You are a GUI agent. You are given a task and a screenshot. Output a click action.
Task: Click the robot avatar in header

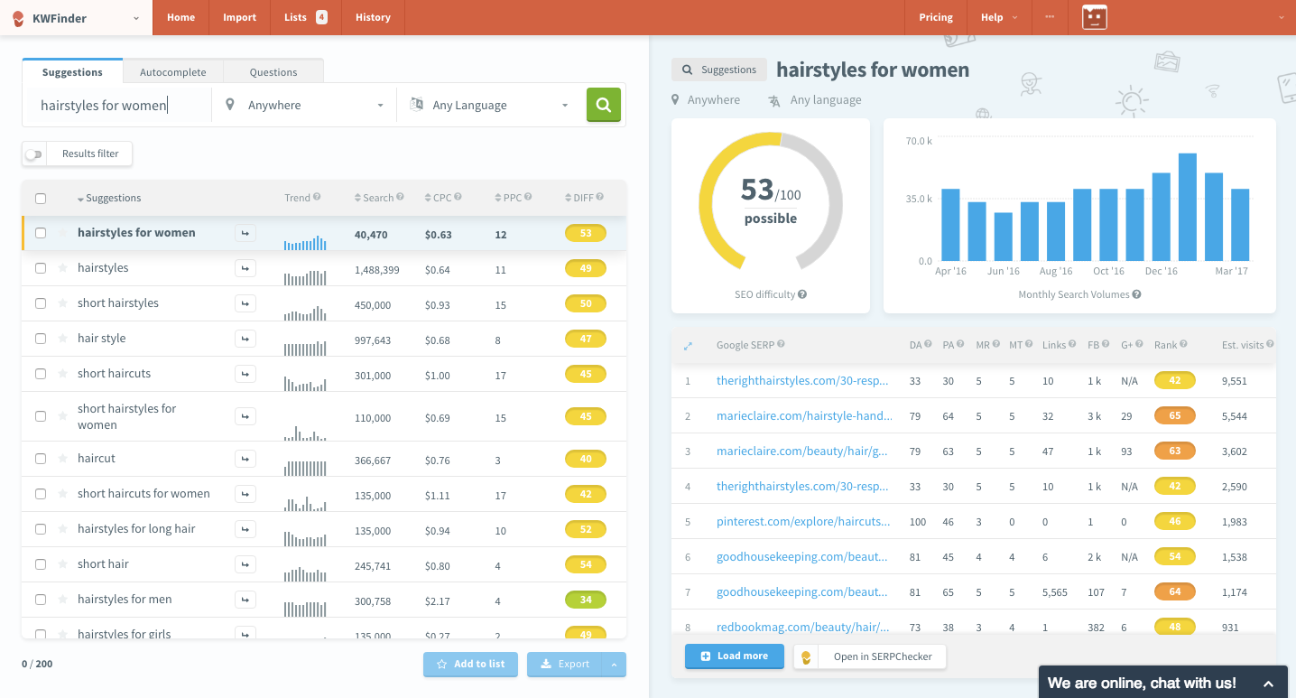1094,17
